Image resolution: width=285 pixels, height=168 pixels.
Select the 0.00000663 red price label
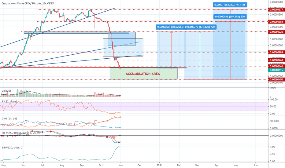(x=276, y=67)
